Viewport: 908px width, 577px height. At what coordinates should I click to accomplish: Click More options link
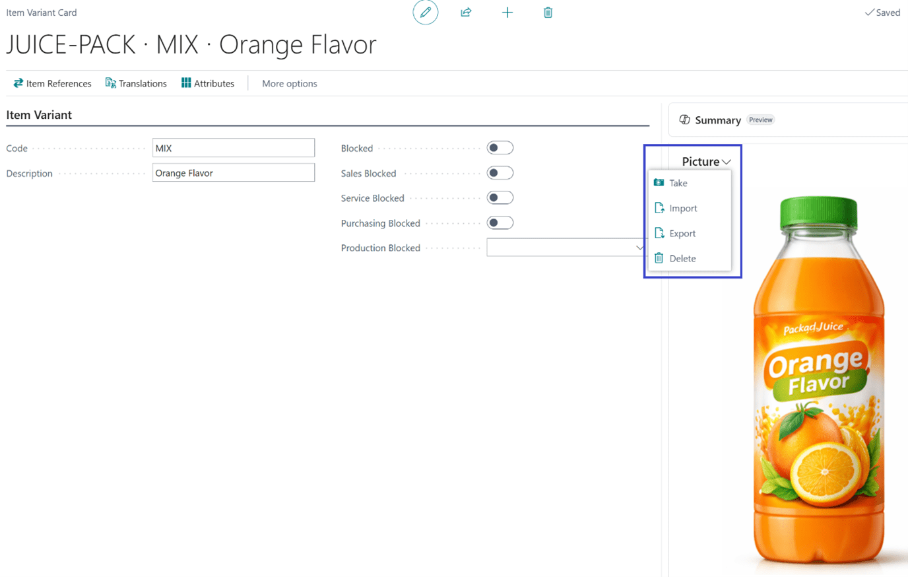coord(289,83)
